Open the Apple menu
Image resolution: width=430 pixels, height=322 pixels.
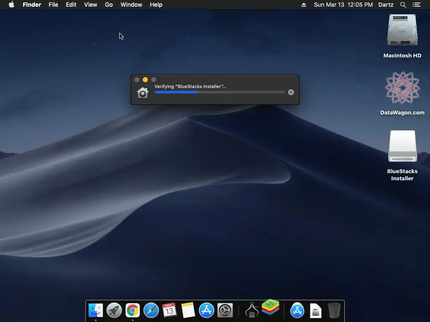[11, 5]
